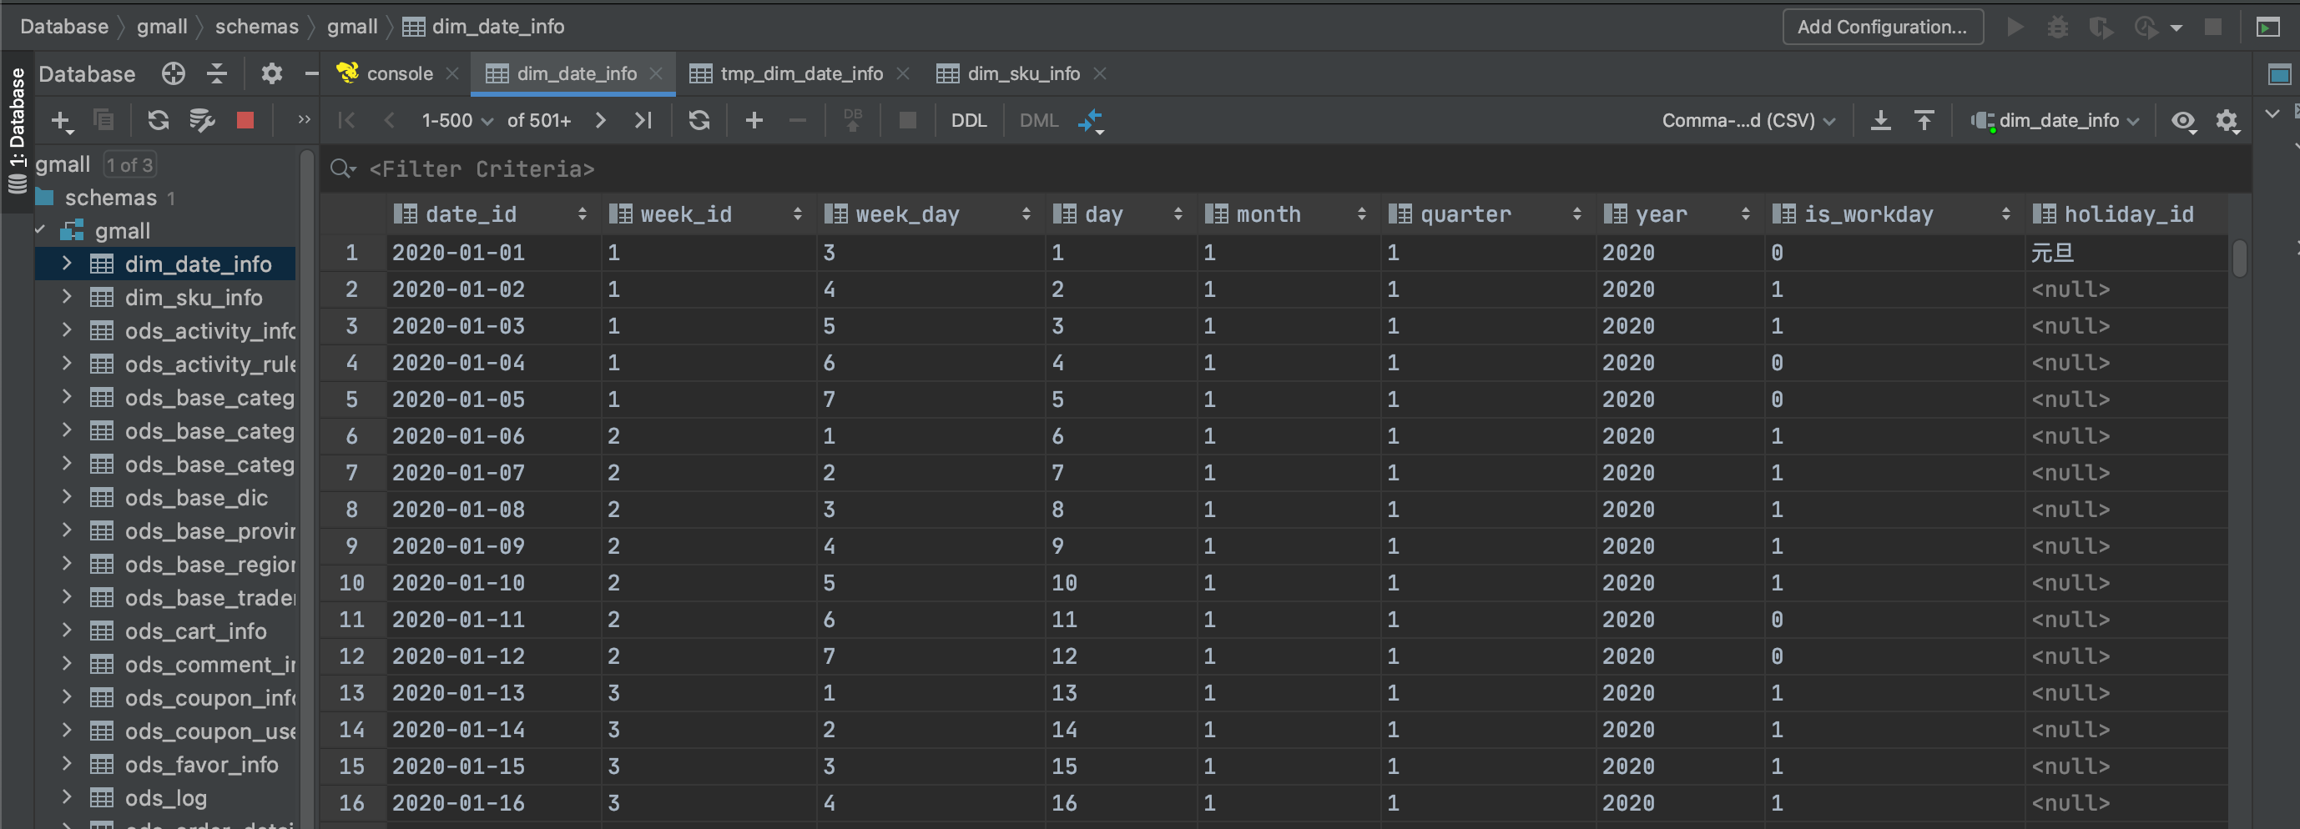The image size is (2300, 829).
Task: Go to the previous page of rows
Action: coord(388,119)
